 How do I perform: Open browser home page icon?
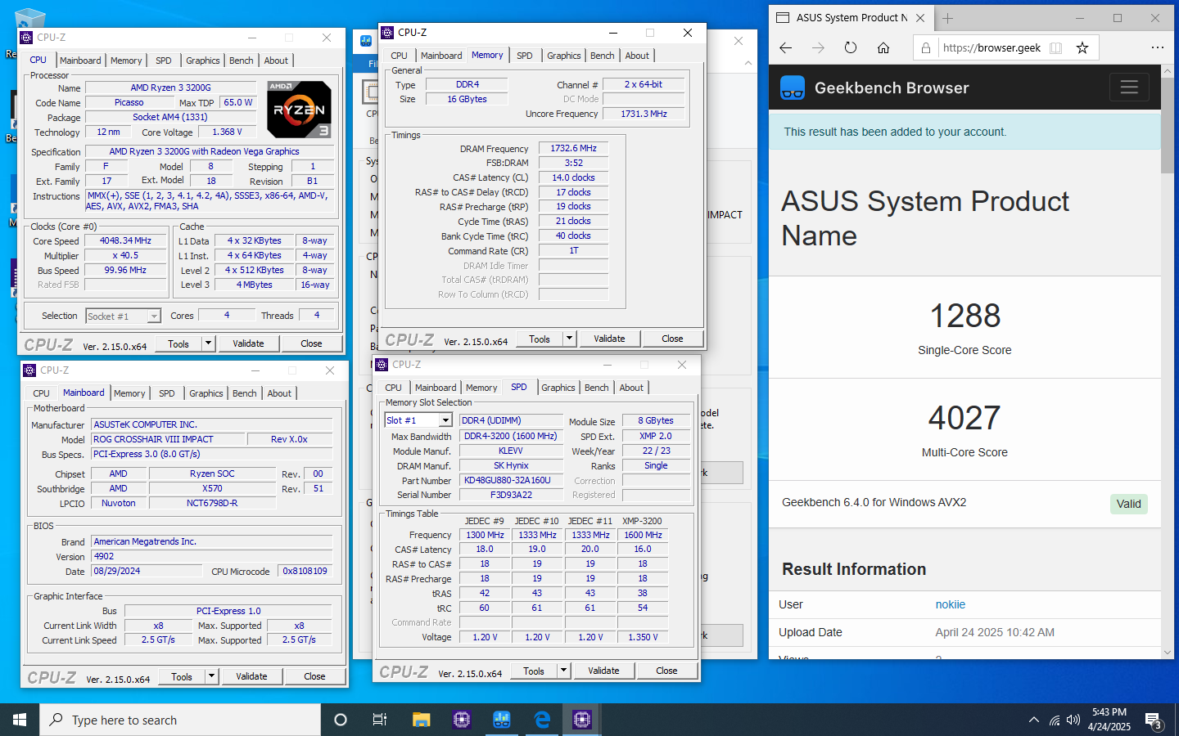click(883, 47)
